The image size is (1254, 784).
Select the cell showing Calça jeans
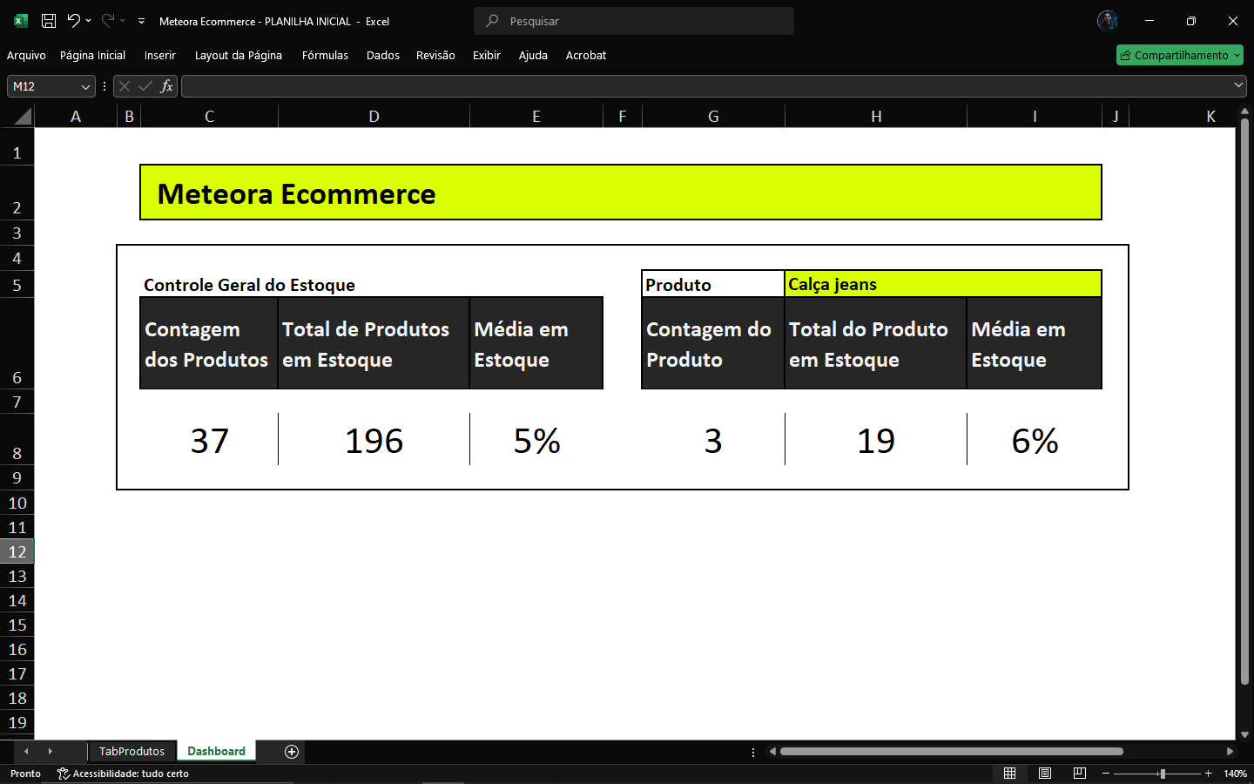[943, 283]
